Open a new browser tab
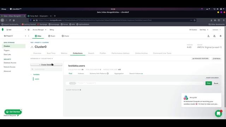 click(x=55, y=16)
